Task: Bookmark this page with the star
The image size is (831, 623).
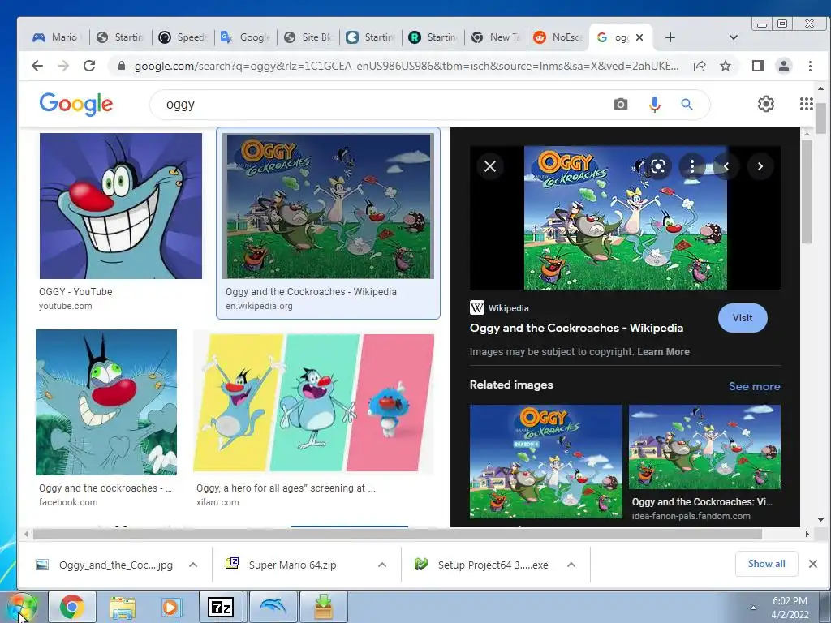Action: click(726, 66)
